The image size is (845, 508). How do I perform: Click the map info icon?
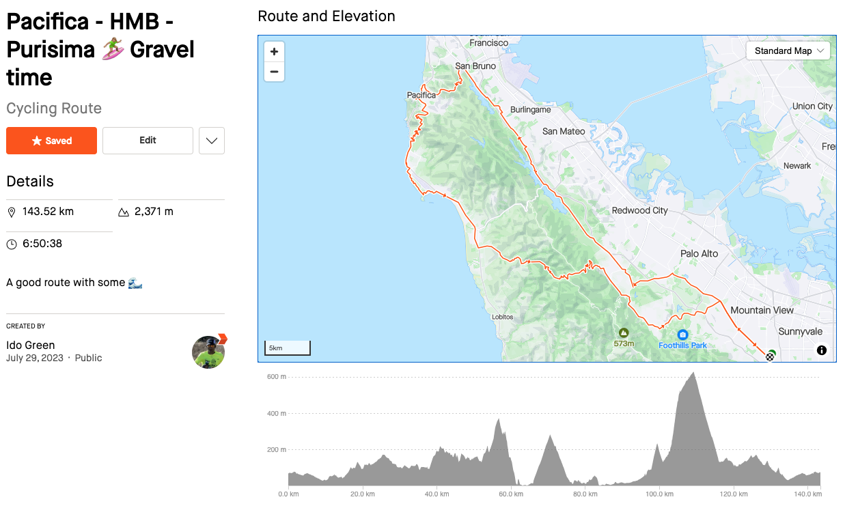[822, 350]
